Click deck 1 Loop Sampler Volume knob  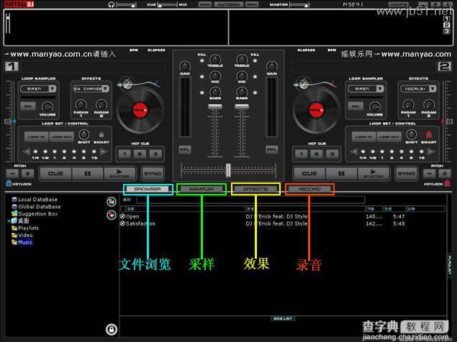[47, 107]
